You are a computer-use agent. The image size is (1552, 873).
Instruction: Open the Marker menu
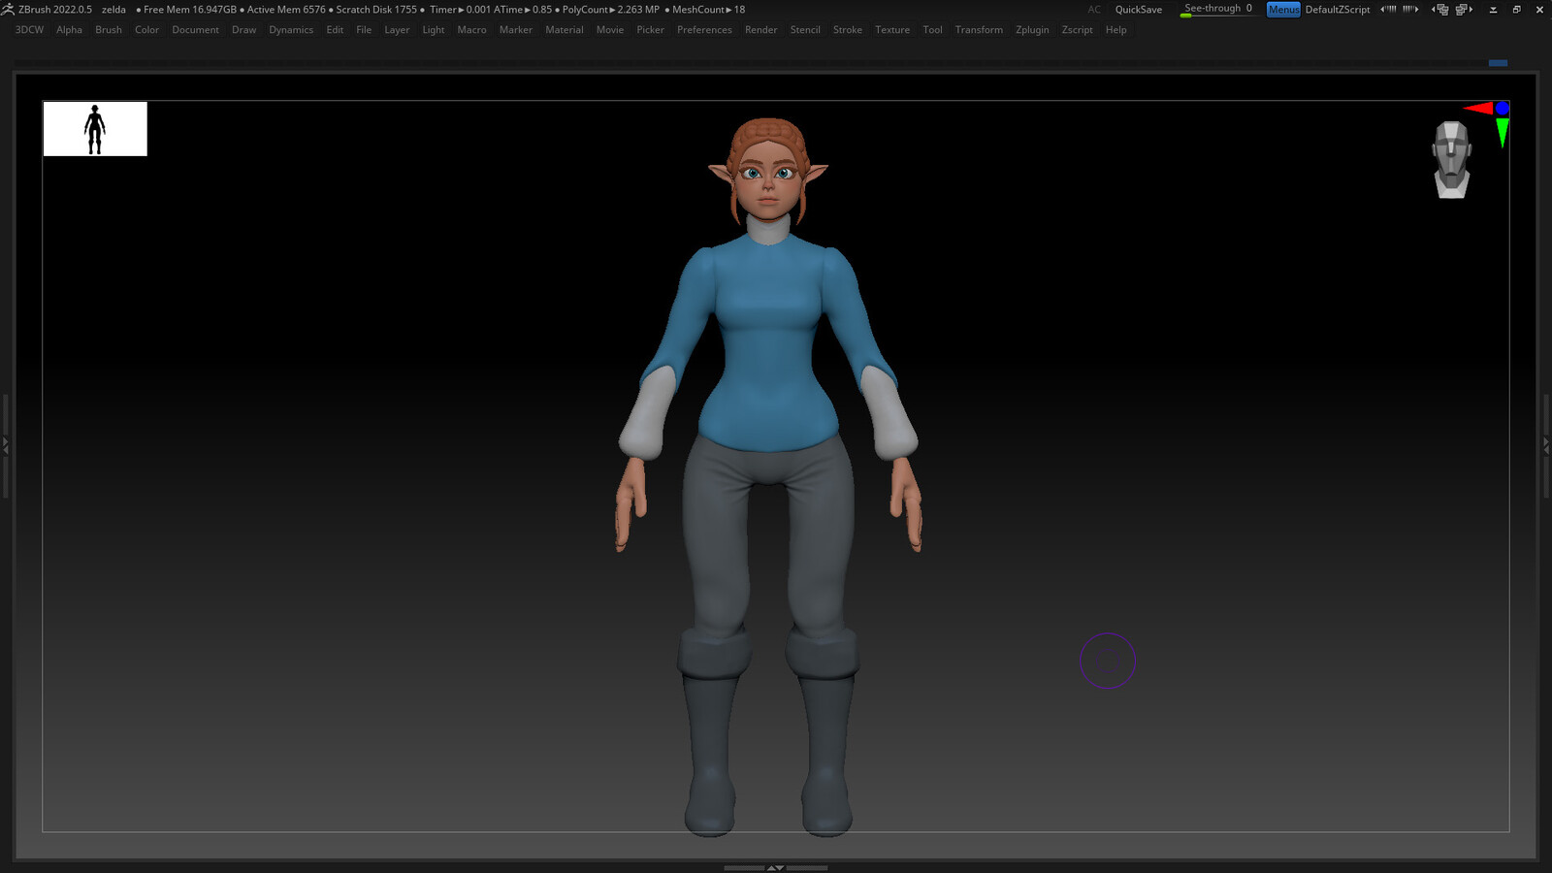pyautogui.click(x=515, y=30)
